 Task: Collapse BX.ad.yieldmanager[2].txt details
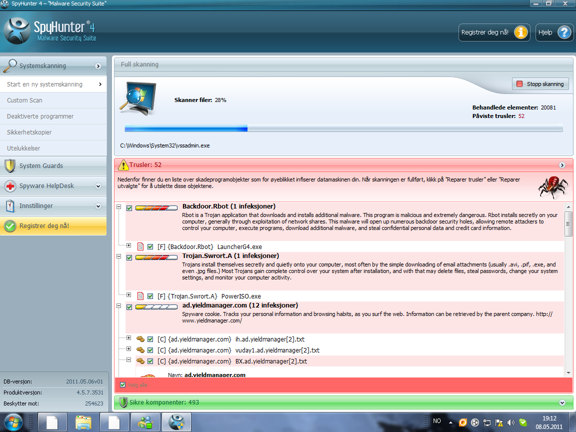pos(129,359)
